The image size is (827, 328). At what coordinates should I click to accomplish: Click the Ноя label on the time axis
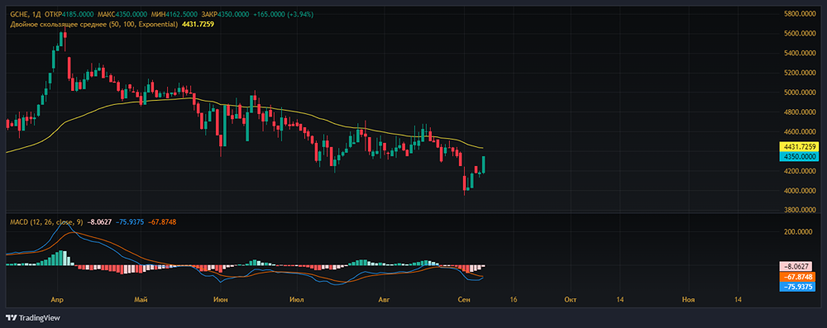[x=688, y=300]
